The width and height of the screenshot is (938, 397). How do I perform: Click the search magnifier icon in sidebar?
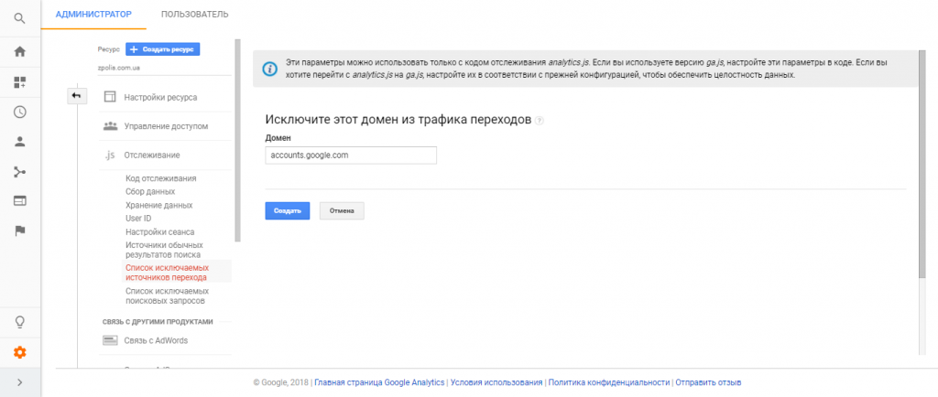[x=19, y=17]
